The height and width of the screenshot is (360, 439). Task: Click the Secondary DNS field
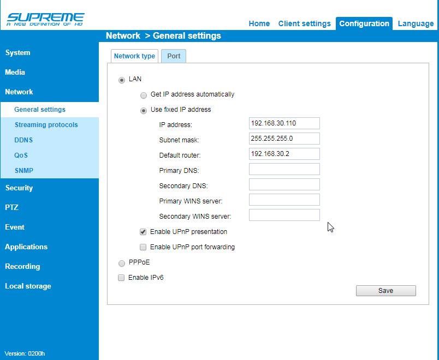(x=284, y=184)
